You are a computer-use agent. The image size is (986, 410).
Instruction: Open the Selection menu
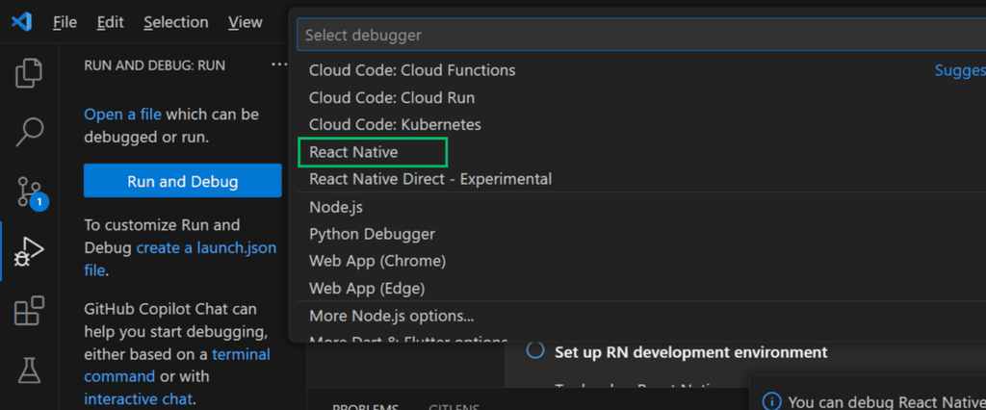pos(175,22)
